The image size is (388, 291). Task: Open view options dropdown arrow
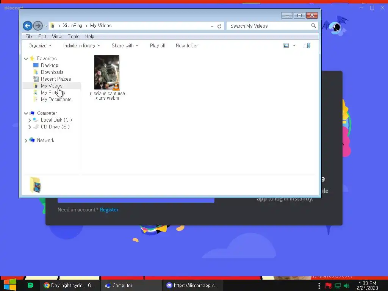294,45
